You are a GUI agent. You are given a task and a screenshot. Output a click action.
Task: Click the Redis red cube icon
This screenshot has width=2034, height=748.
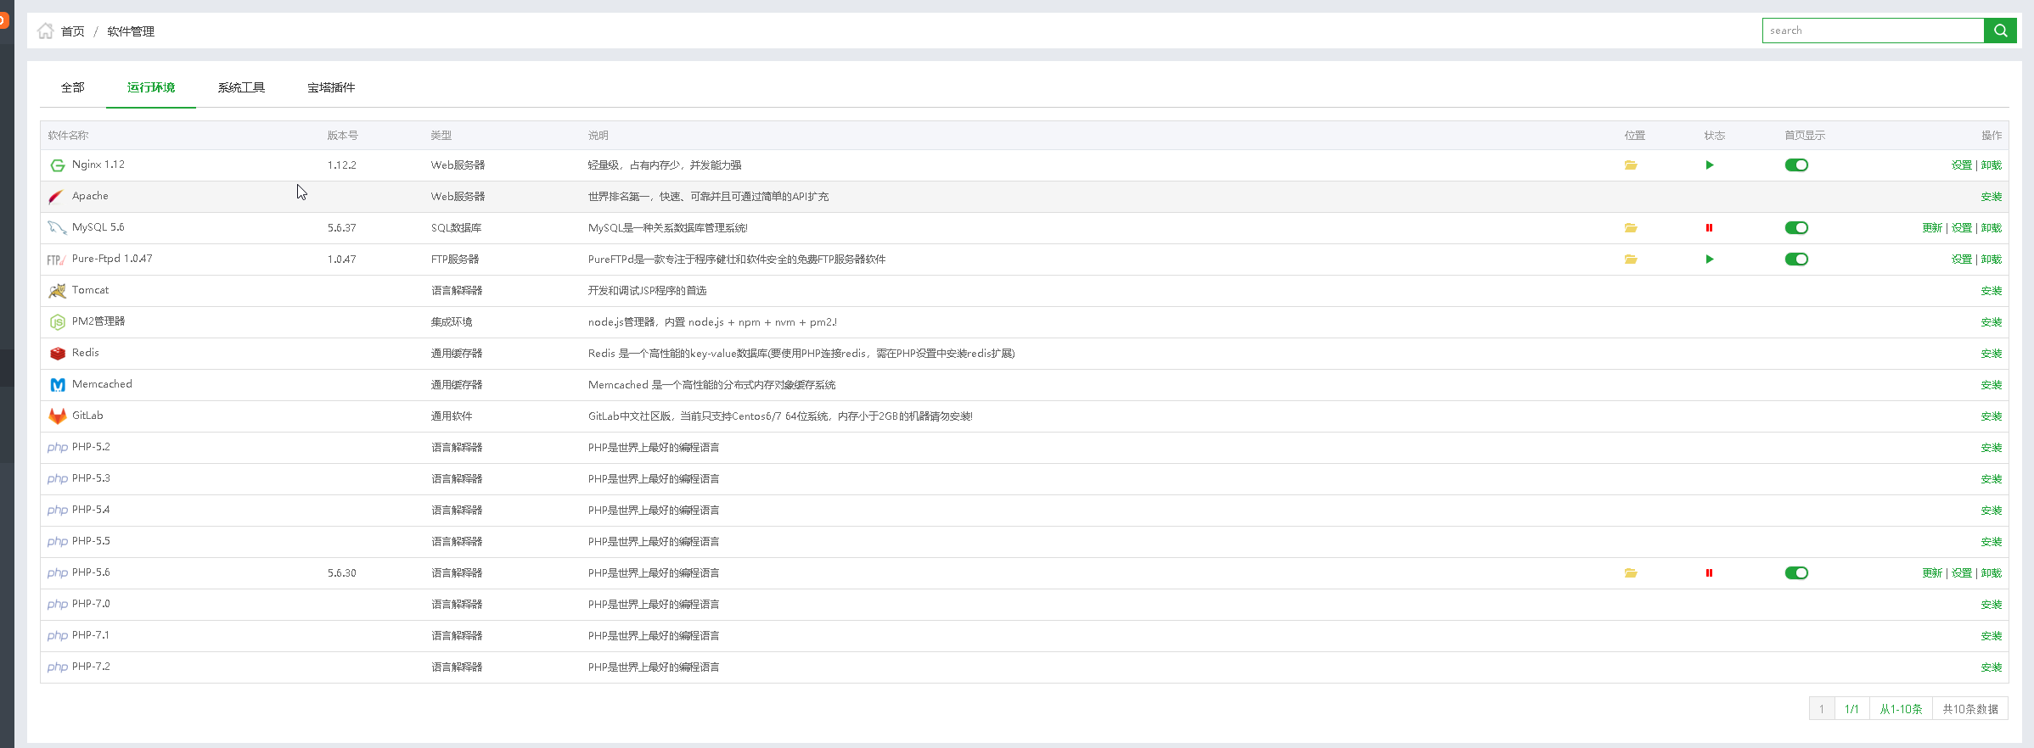coord(57,354)
